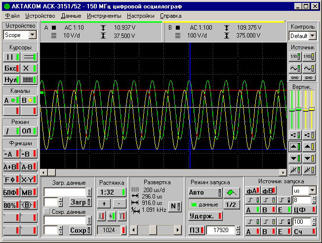Enable the A+B sum function
322x243 pixels.
click(x=12, y=167)
